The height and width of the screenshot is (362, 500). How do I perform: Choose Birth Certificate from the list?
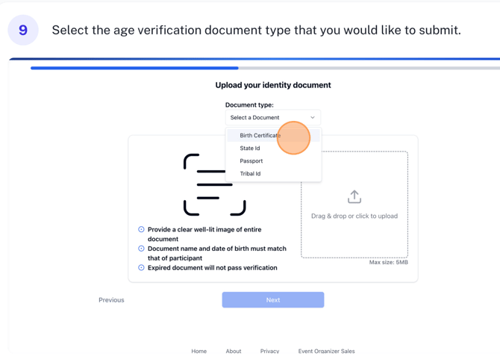click(x=260, y=135)
